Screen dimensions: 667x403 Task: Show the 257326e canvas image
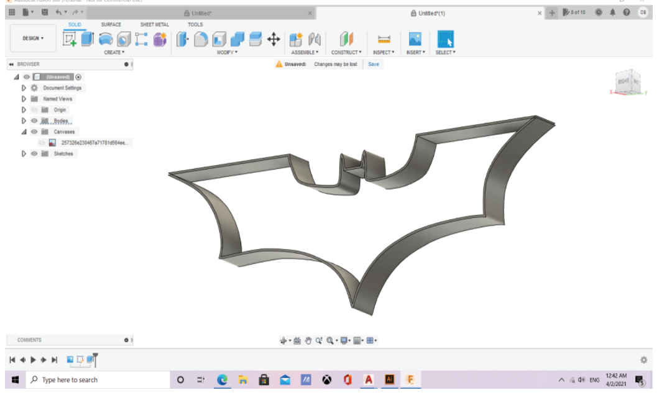[x=42, y=143]
